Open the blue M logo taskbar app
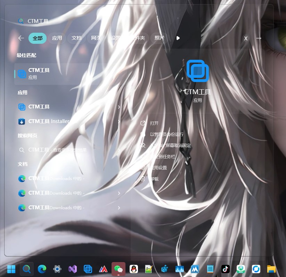 (195, 269)
